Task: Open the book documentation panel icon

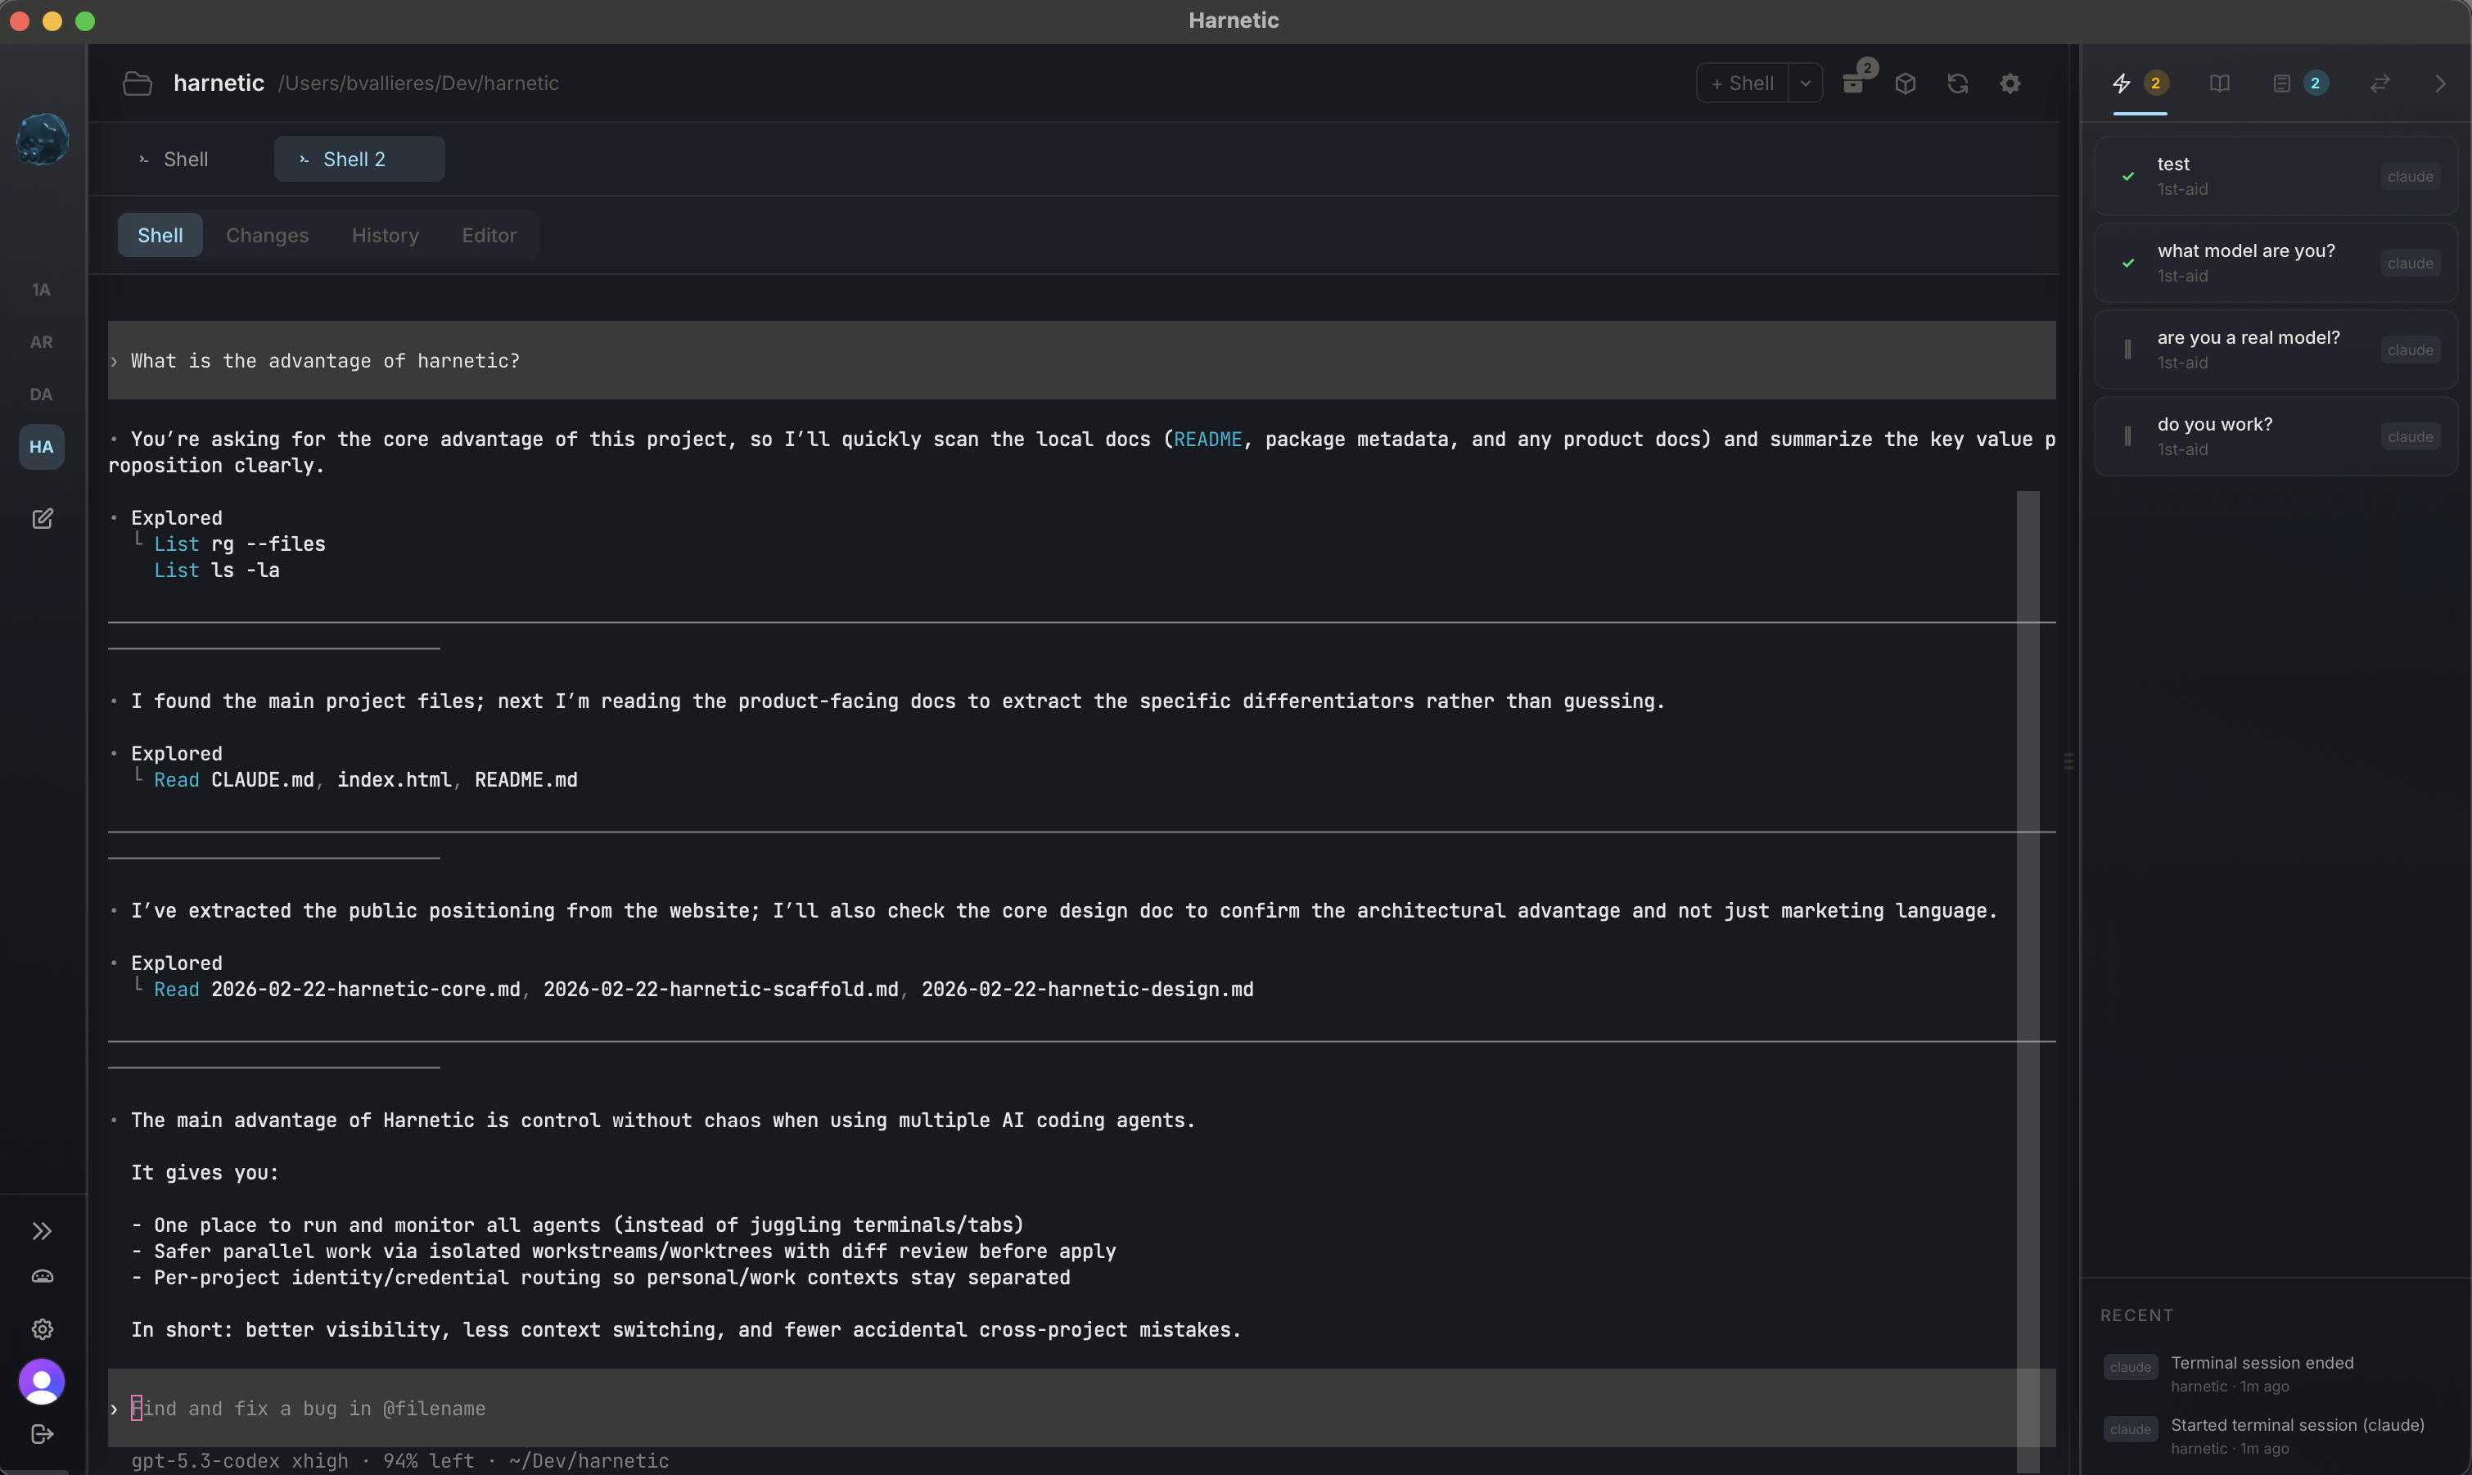Action: [2218, 83]
